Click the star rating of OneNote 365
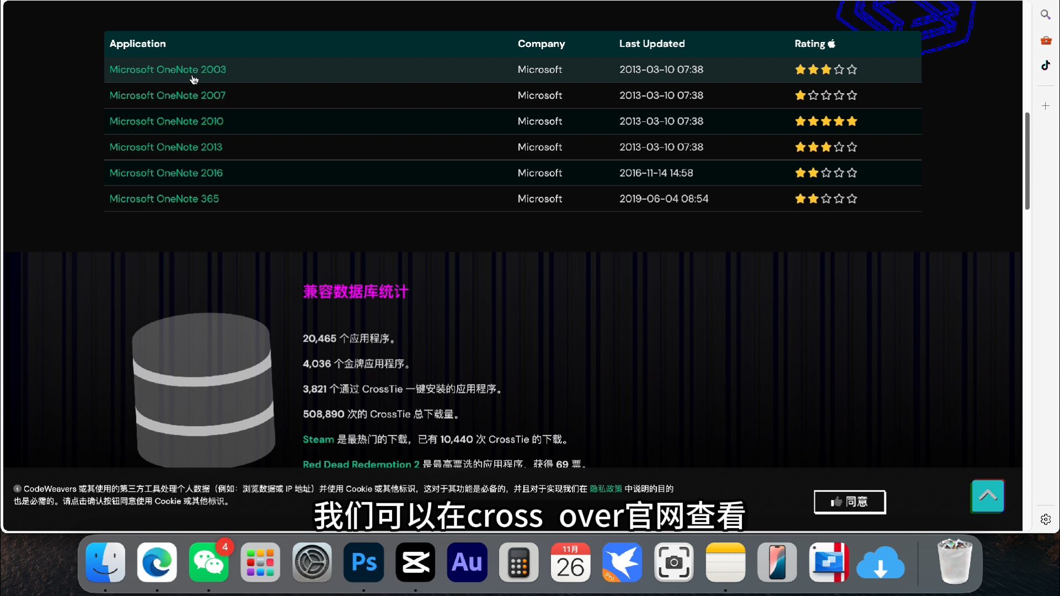The height and width of the screenshot is (596, 1060). (826, 199)
